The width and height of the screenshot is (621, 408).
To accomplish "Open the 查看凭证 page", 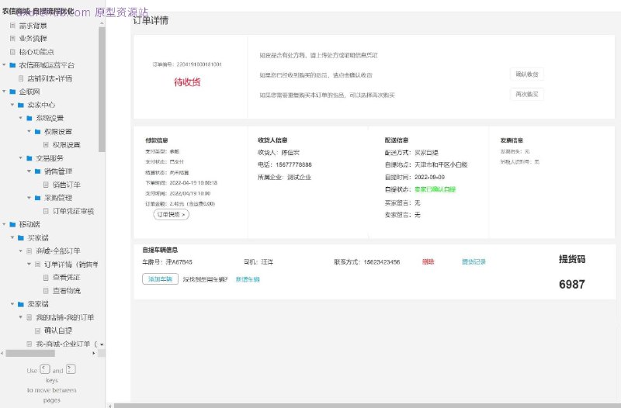I will pyautogui.click(x=66, y=278).
